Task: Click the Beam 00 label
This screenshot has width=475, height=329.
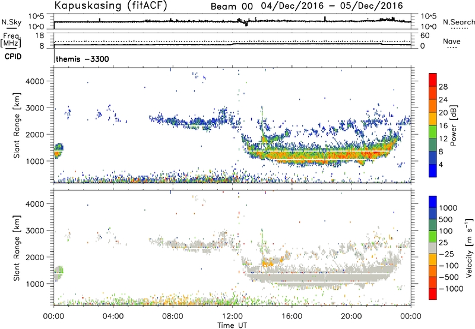Action: tap(232, 7)
